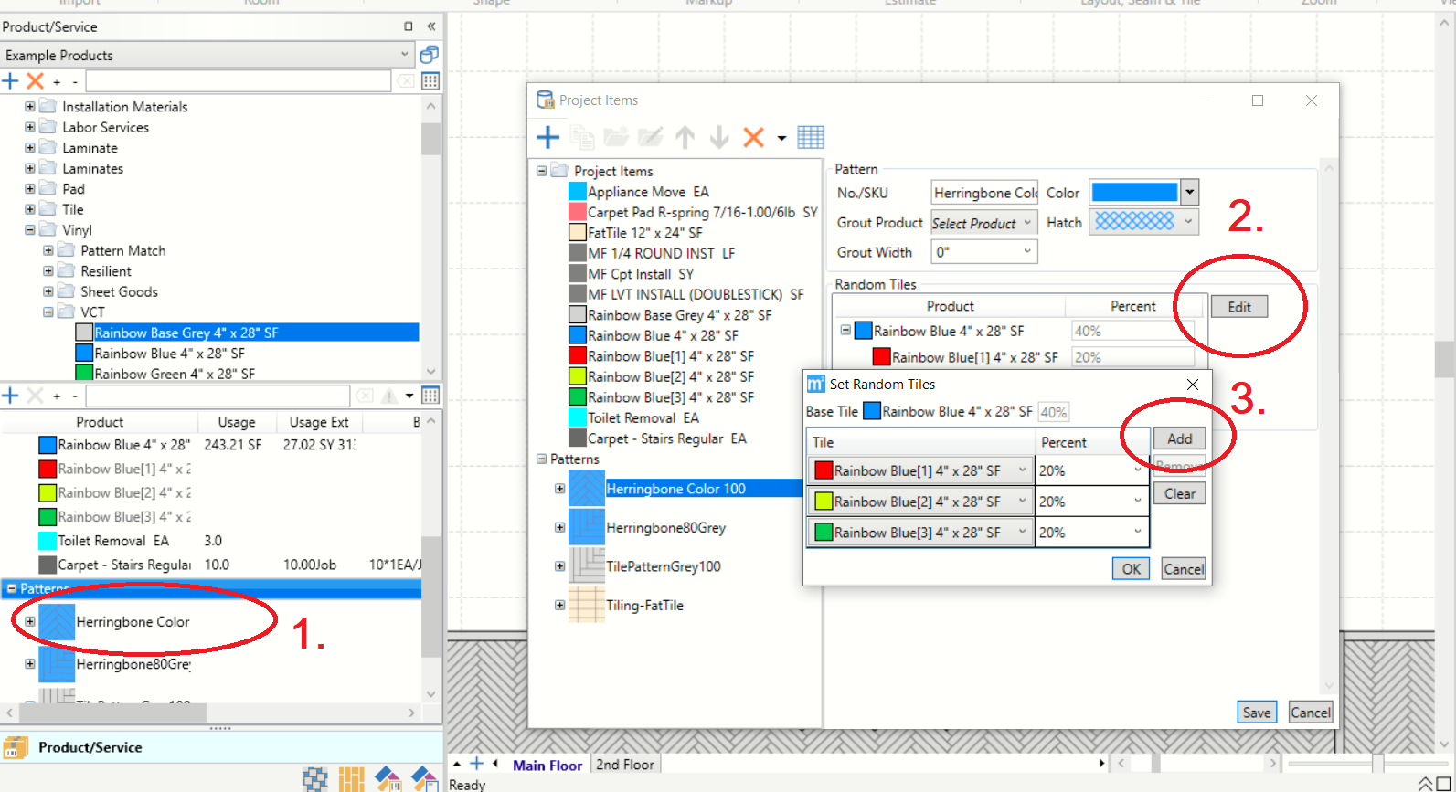The width and height of the screenshot is (1456, 792).
Task: Expand the Installation Materials folder
Action: pos(30,107)
